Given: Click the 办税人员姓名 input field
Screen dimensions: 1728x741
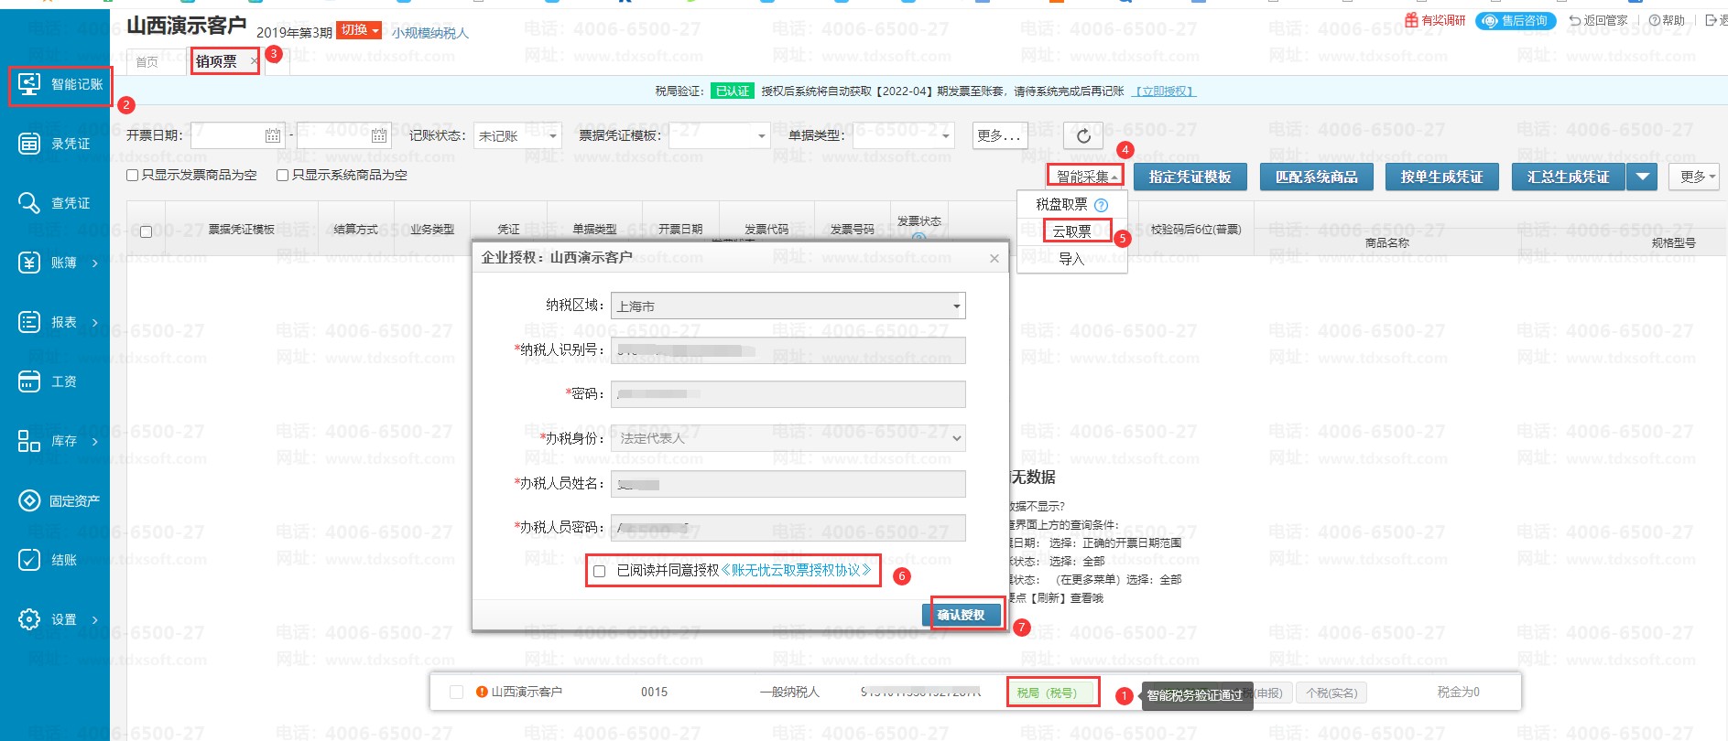Looking at the screenshot, I should point(788,483).
